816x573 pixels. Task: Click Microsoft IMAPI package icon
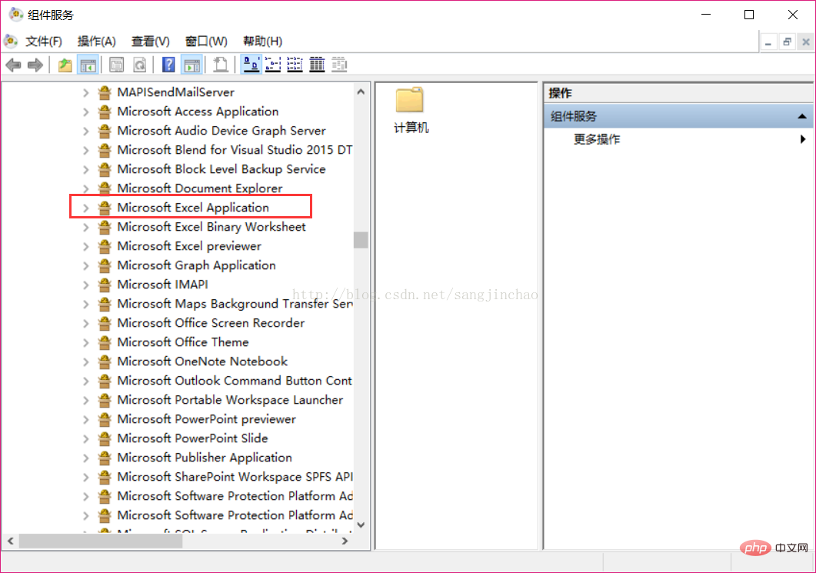tap(105, 285)
